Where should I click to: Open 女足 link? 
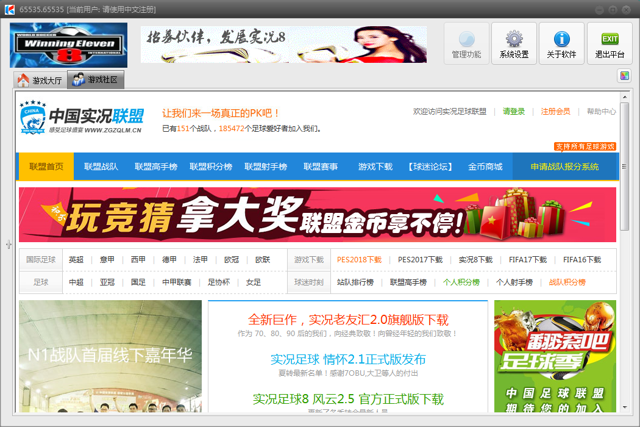point(253,282)
